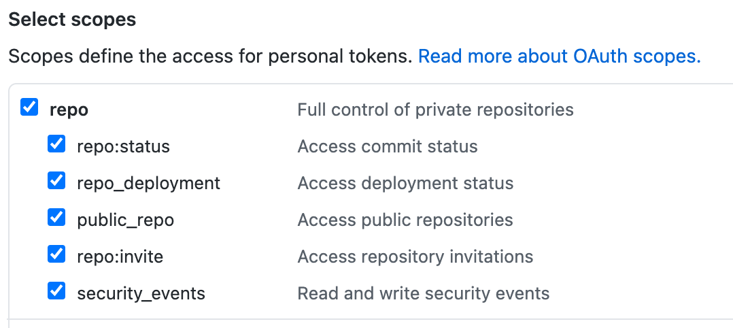
Task: Click the Access public repositories description
Action: (x=405, y=220)
